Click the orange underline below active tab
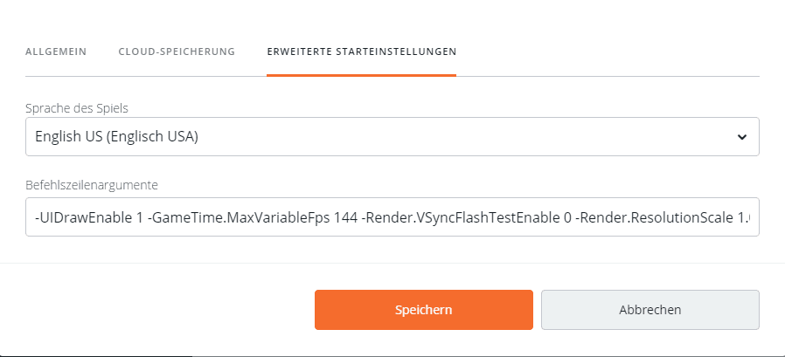The image size is (785, 357). [361, 75]
